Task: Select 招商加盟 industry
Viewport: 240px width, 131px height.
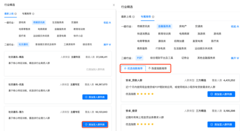Action: click(179, 41)
